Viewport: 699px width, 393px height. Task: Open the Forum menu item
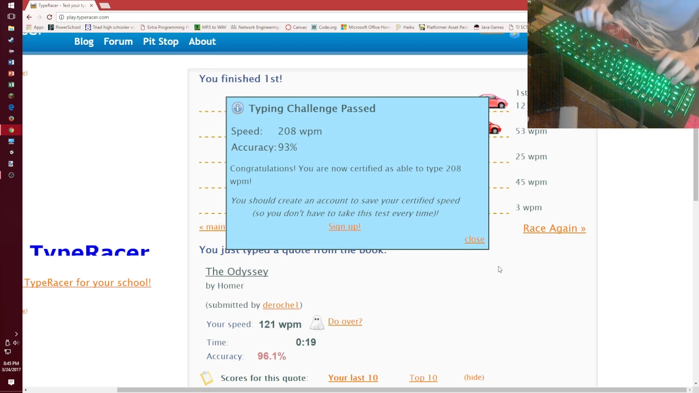pos(118,41)
